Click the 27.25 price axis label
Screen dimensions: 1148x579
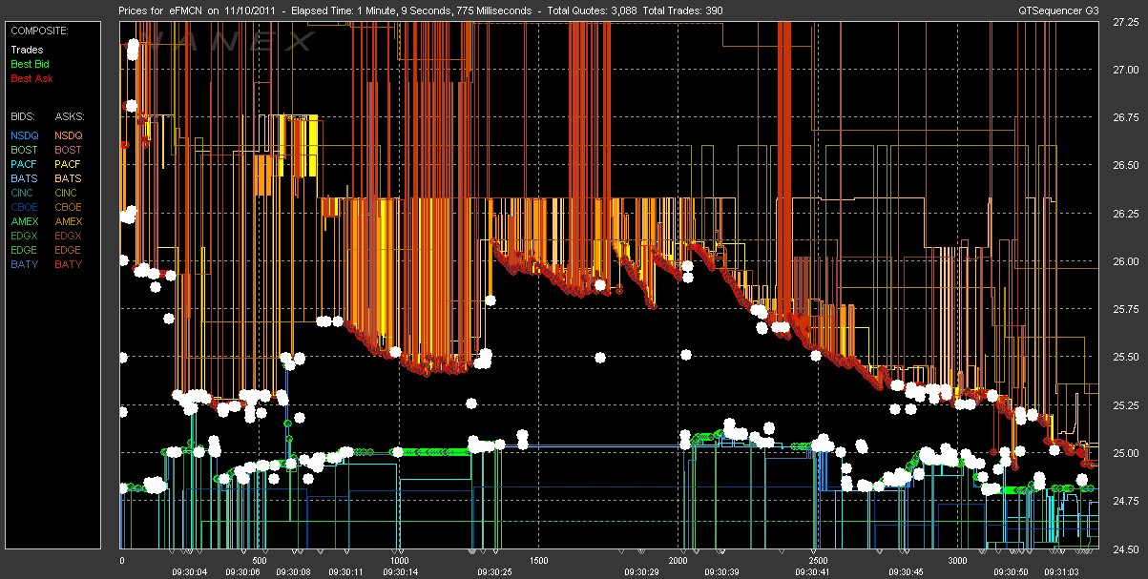point(1125,24)
